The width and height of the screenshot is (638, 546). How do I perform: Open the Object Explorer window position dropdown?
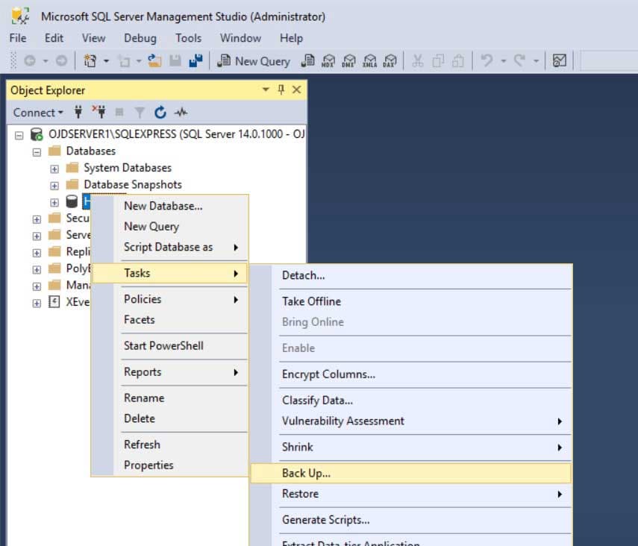coord(266,90)
